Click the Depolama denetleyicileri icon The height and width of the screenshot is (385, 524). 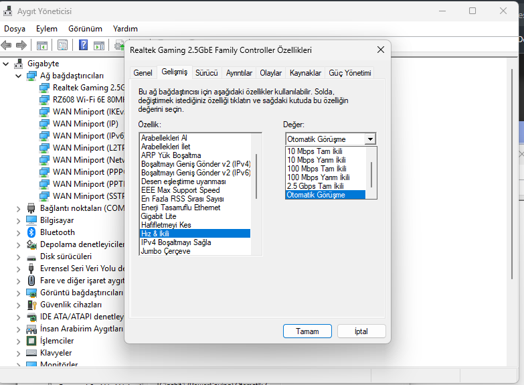pyautogui.click(x=31, y=244)
